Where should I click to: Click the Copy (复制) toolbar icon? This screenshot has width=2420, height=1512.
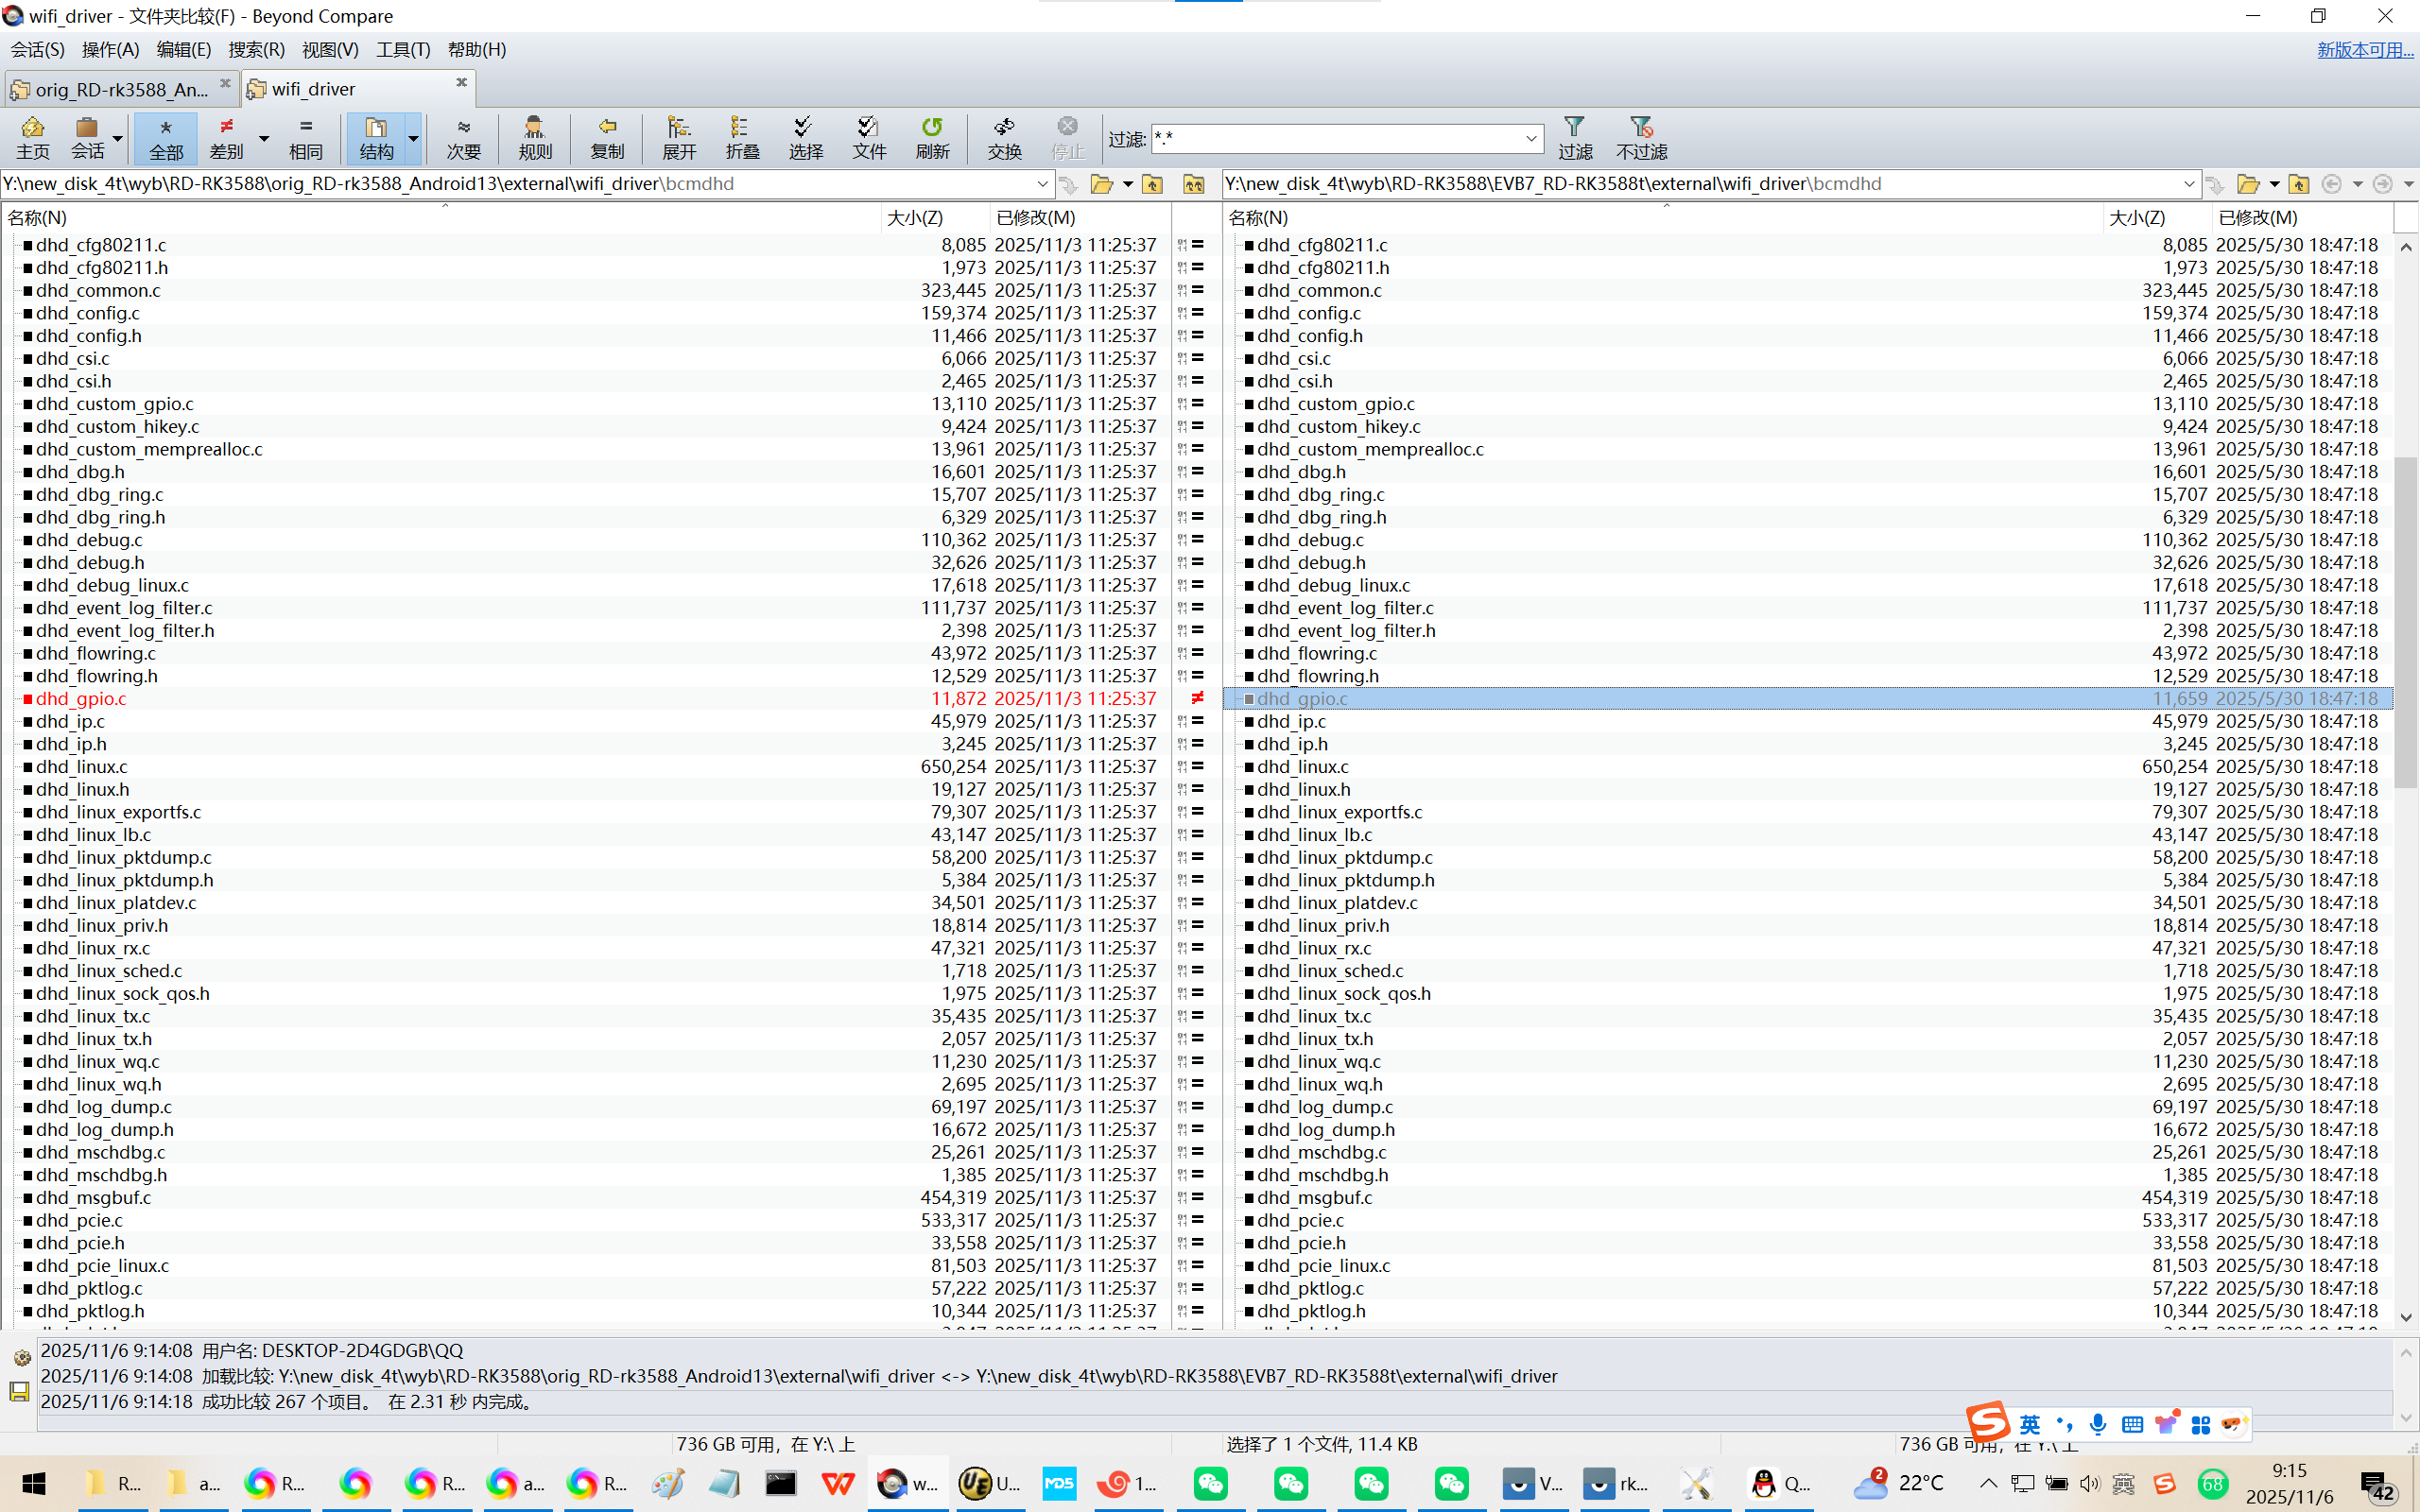607,137
